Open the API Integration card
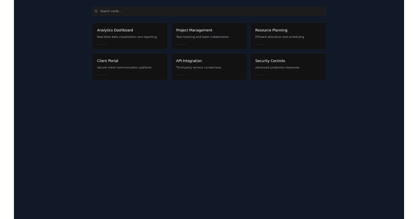 pos(209,66)
